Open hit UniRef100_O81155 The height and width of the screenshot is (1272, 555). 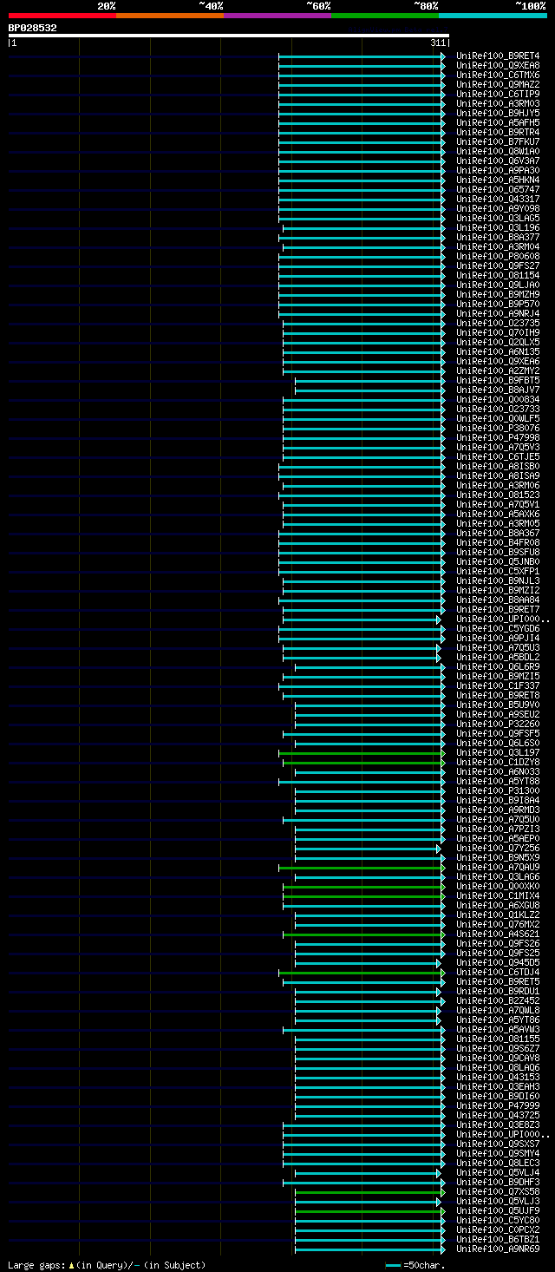[x=498, y=1039]
